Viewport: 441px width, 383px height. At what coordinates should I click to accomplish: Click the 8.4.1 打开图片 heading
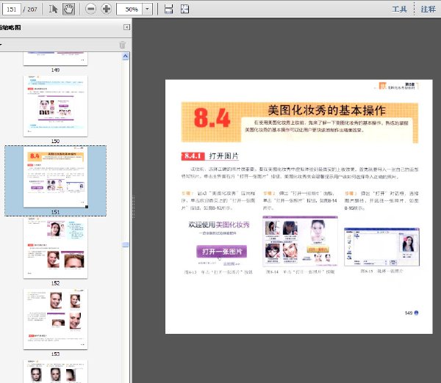click(209, 156)
